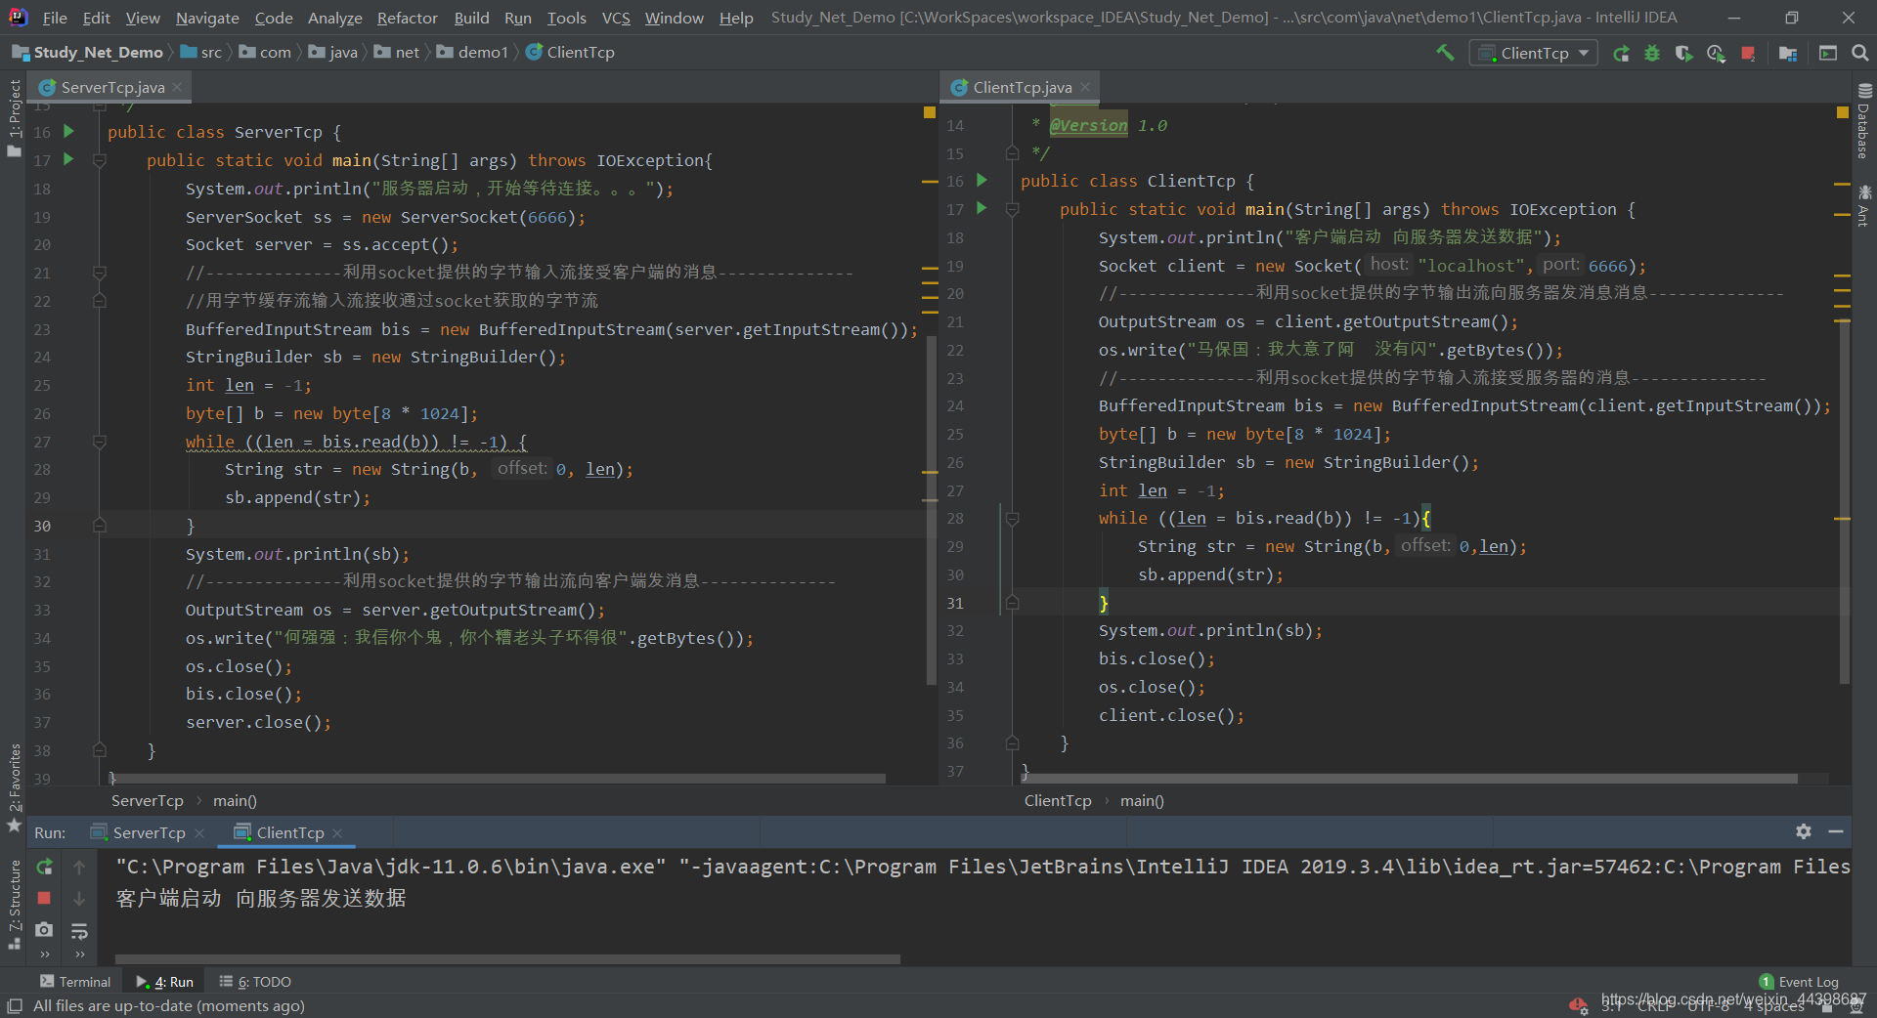The image size is (1877, 1018).
Task: Open Search Everywhere magnifier
Action: (1859, 53)
